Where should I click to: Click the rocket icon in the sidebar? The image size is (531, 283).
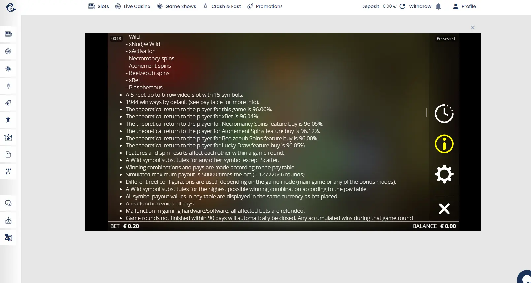8,86
